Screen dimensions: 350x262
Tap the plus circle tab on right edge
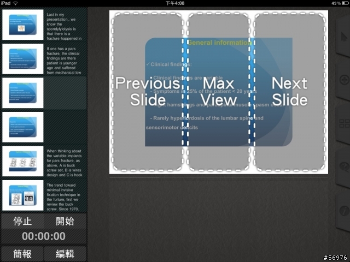coord(344,80)
